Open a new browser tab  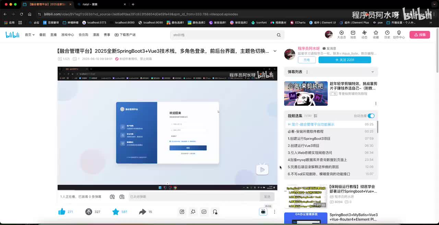133,4
